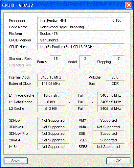Viewport: 134px width, 168px height.
Task: Confirm with the OK button
Action: tap(118, 161)
